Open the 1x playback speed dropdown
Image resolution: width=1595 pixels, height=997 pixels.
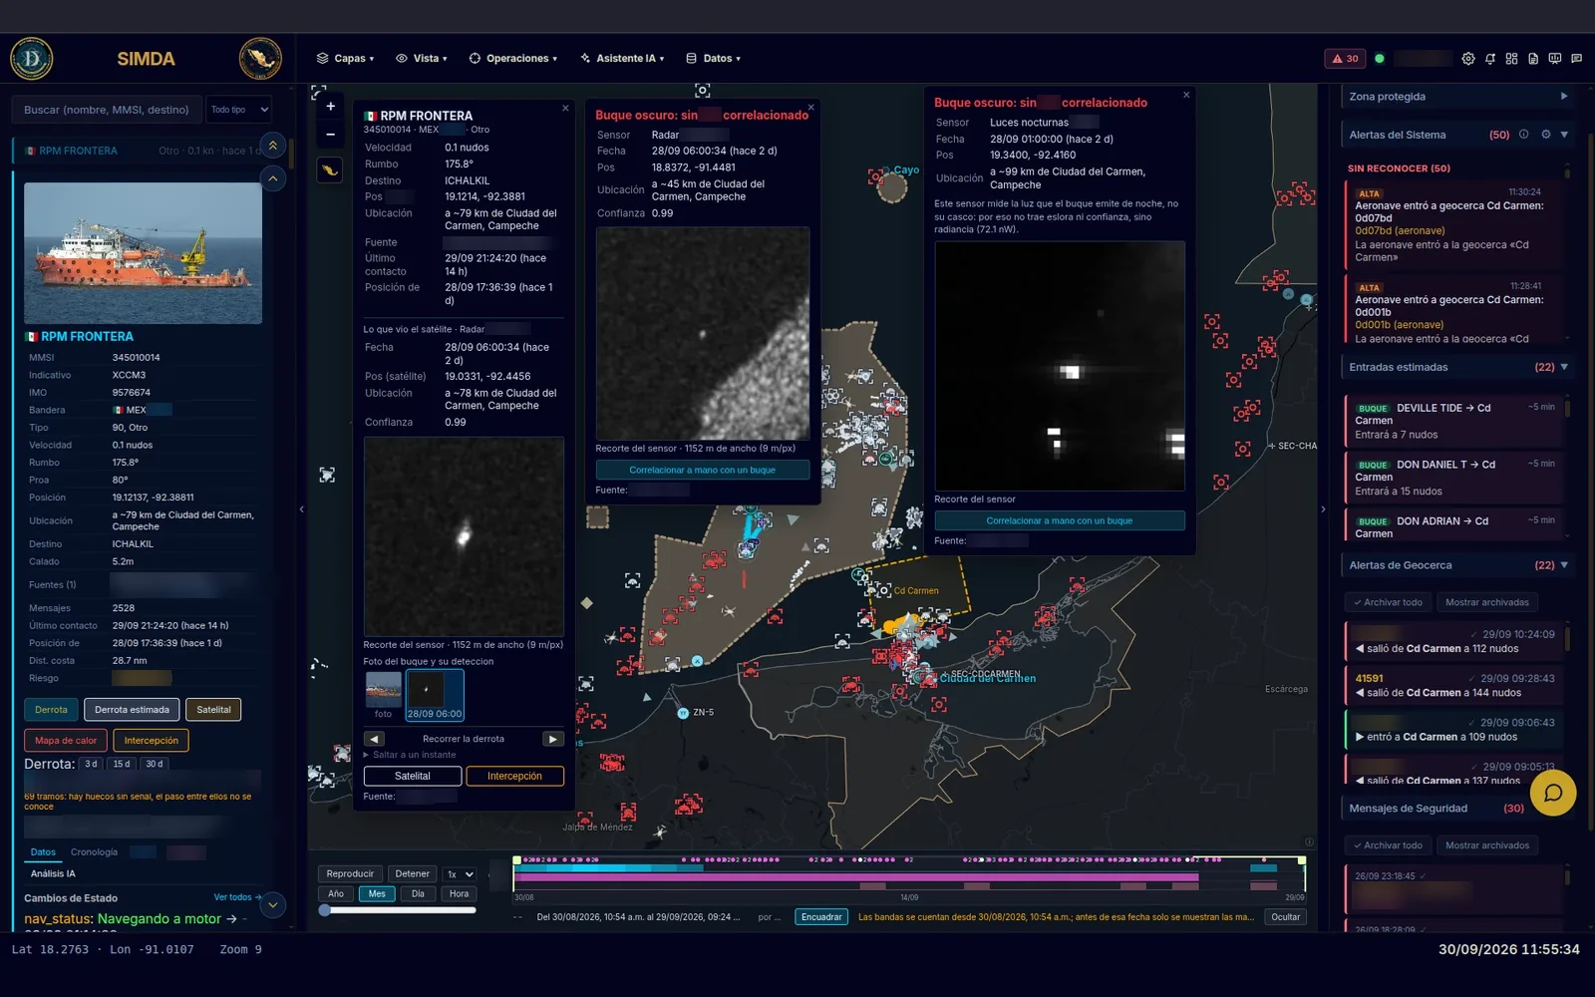(460, 874)
